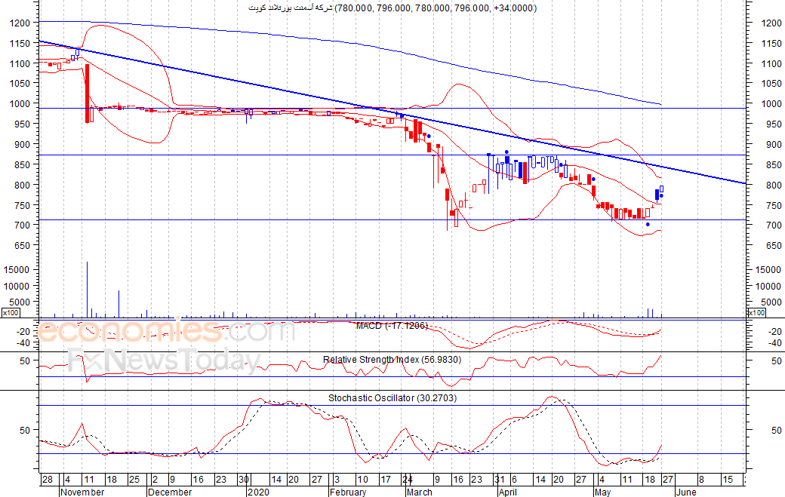Select 50 on the right Stochastic axis
Screen dimensions: 785x497
[777, 430]
